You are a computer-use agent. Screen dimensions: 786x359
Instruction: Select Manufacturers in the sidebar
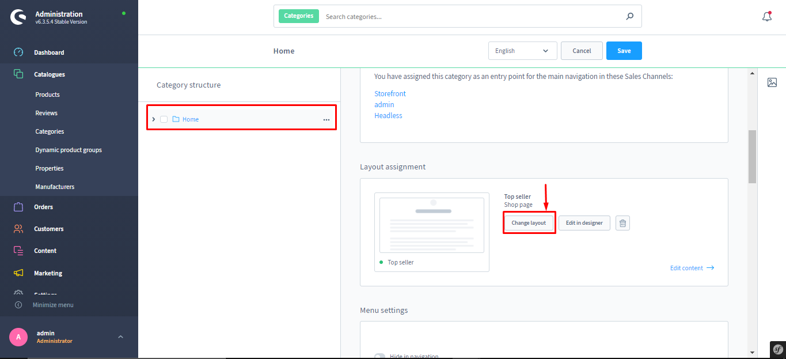(55, 187)
